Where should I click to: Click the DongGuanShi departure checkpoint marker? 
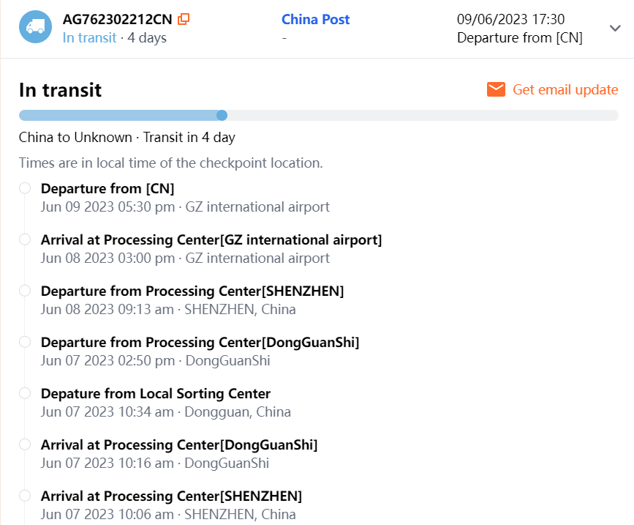[25, 342]
